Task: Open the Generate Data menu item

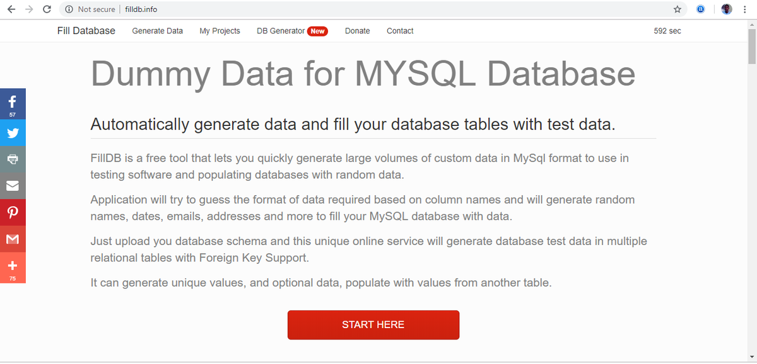Action: coord(157,30)
